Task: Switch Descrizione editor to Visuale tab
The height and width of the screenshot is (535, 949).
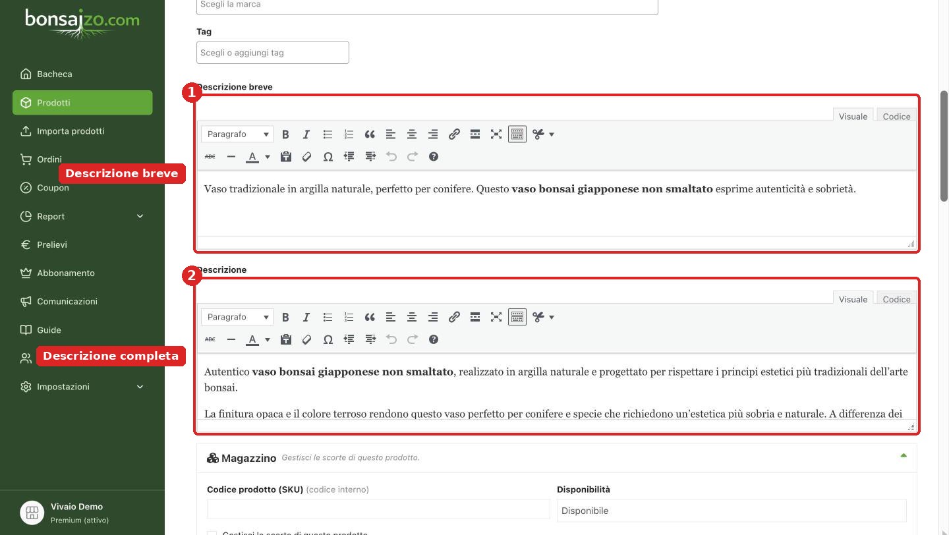Action: tap(853, 299)
